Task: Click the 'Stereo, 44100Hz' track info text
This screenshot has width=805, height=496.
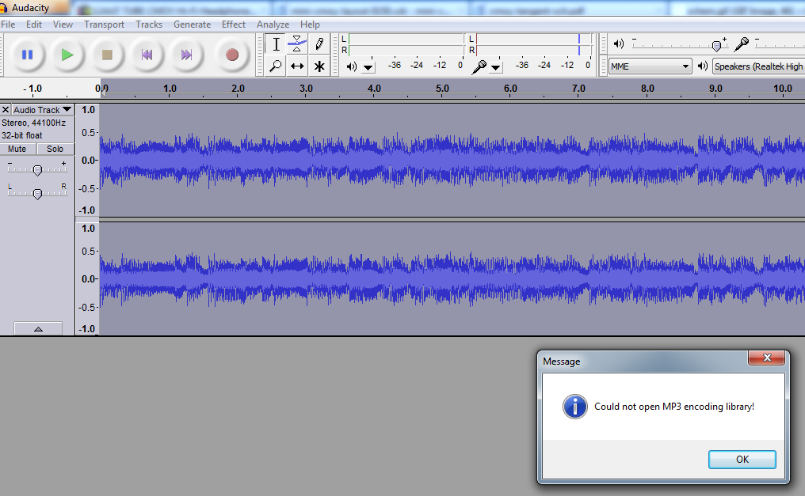Action: [x=34, y=123]
